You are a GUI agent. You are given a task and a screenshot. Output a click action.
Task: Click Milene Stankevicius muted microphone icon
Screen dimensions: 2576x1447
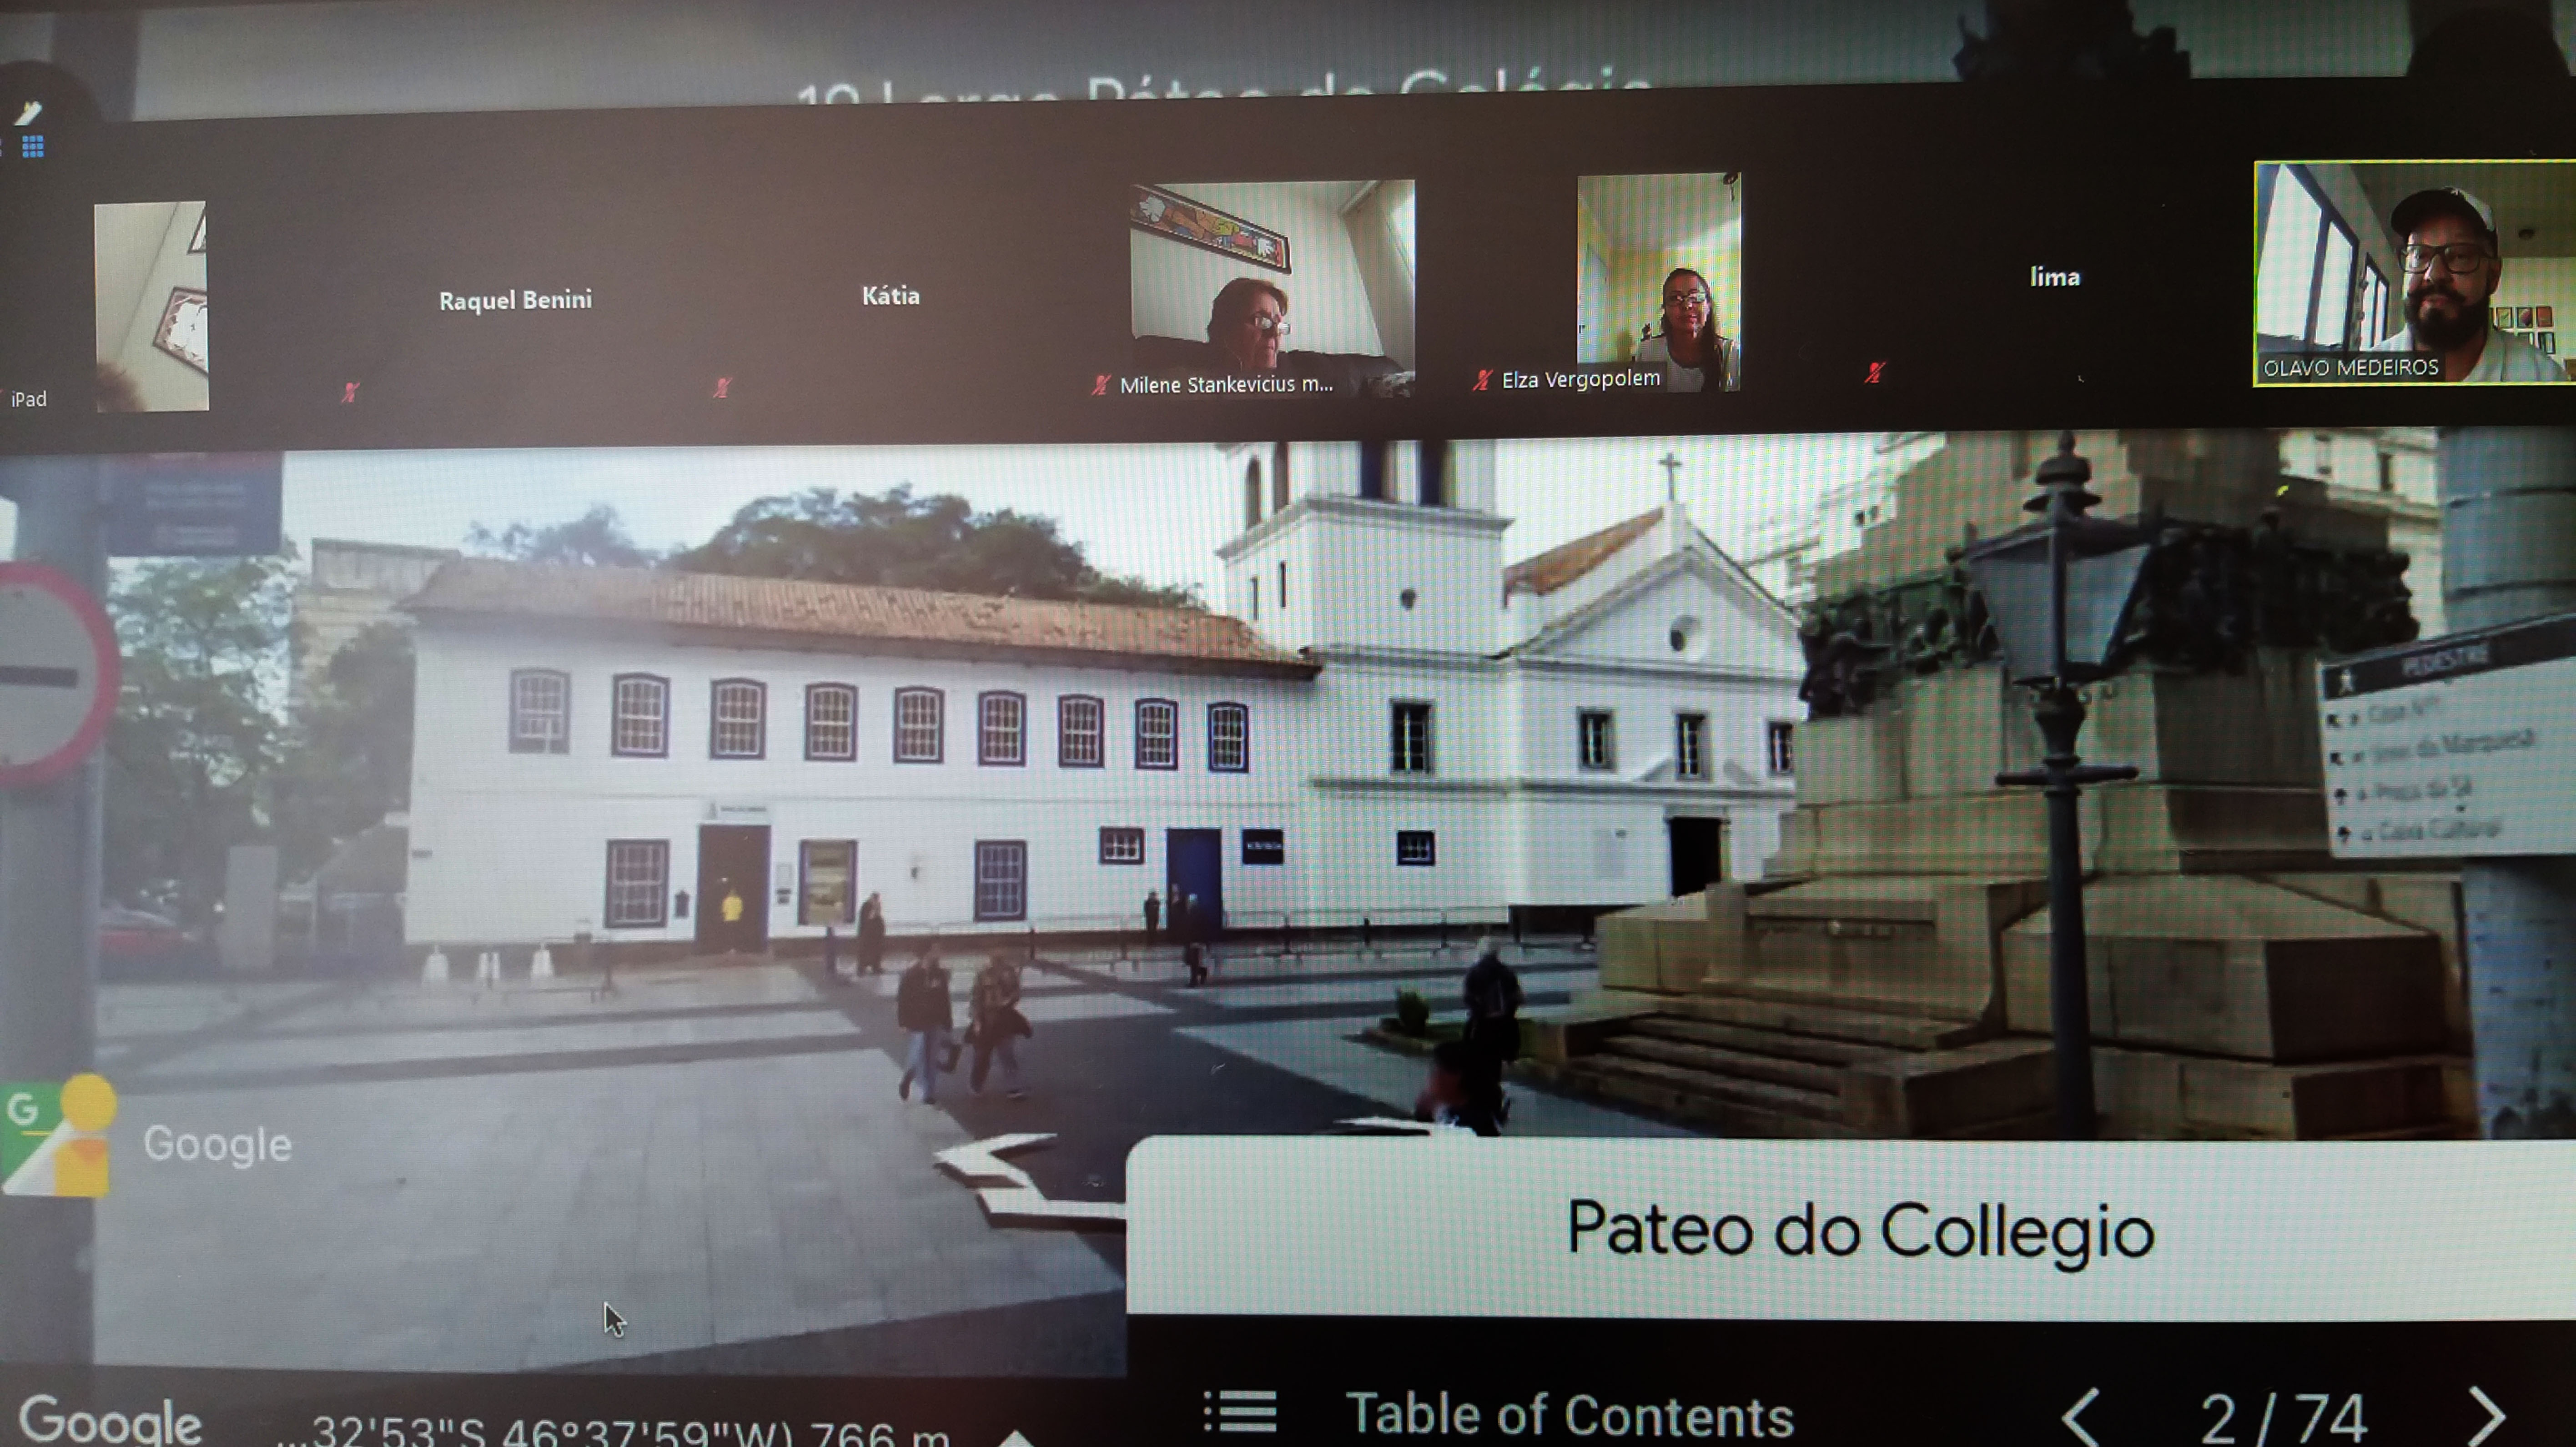pos(1101,384)
